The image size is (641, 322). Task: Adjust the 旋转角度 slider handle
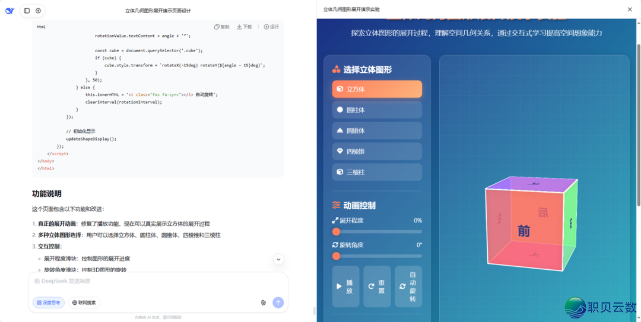pyautogui.click(x=336, y=256)
